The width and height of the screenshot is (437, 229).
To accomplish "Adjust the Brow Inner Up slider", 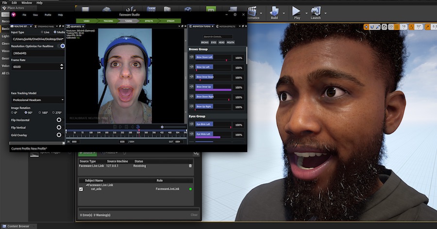I will [213, 87].
